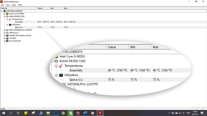Click the OneDrive cloud tray icon
This screenshot has height=116, width=207.
click(x=176, y=113)
